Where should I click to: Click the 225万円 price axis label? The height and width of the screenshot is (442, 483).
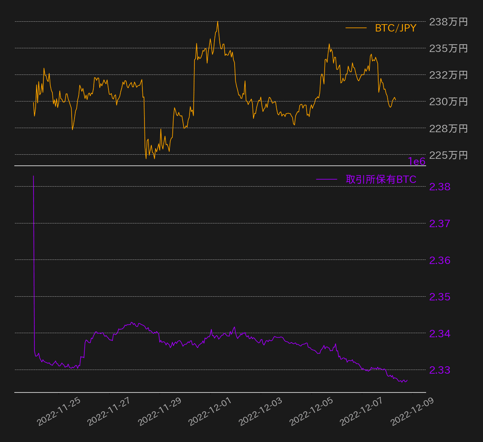(x=448, y=155)
